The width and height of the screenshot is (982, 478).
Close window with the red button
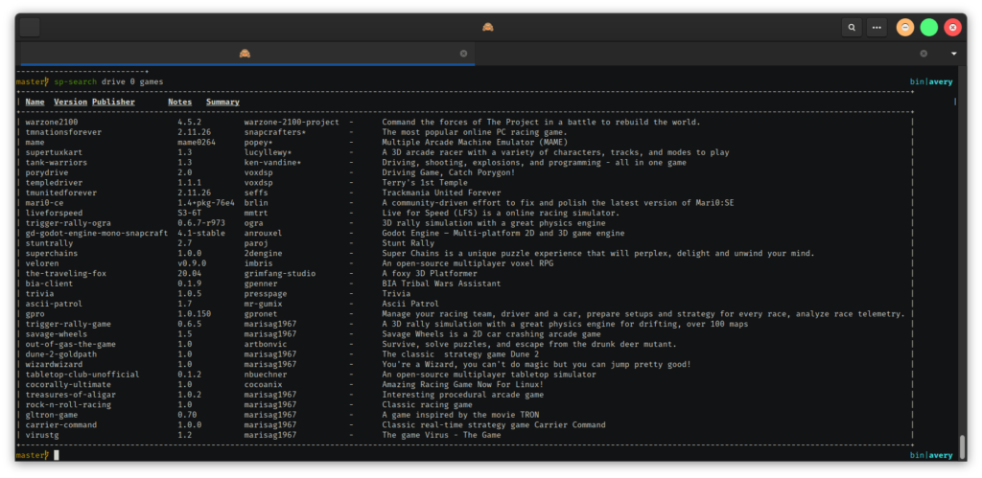coord(952,28)
